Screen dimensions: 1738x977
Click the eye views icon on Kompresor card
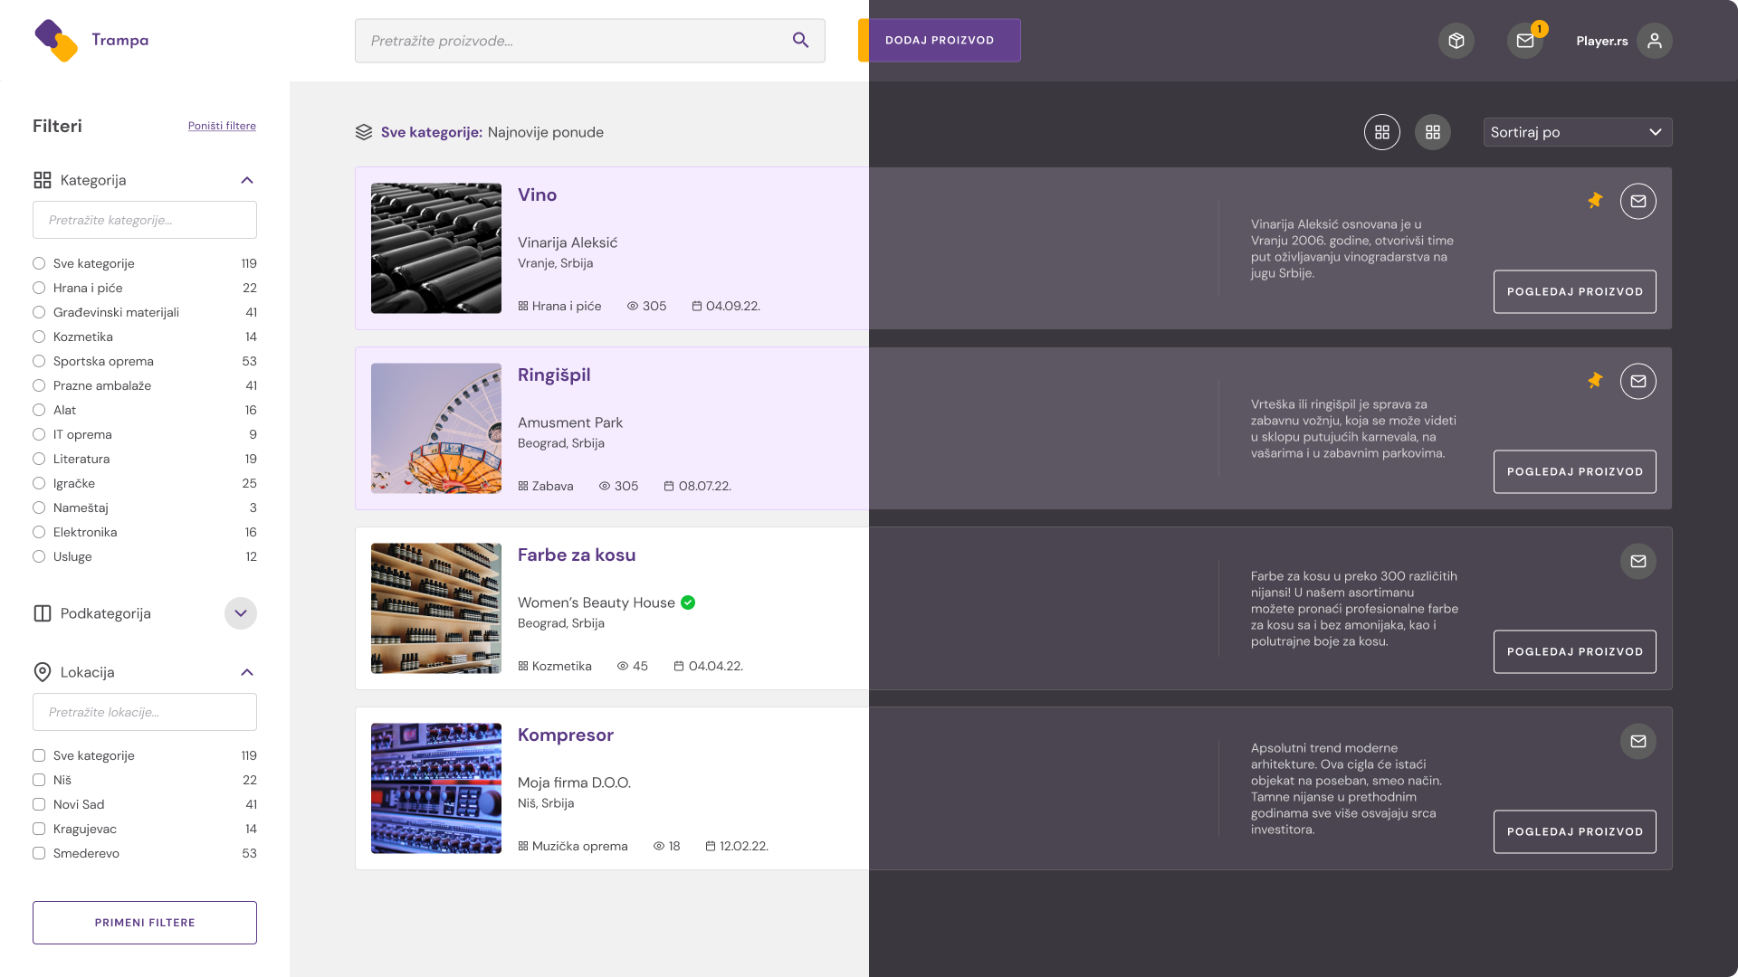point(659,846)
